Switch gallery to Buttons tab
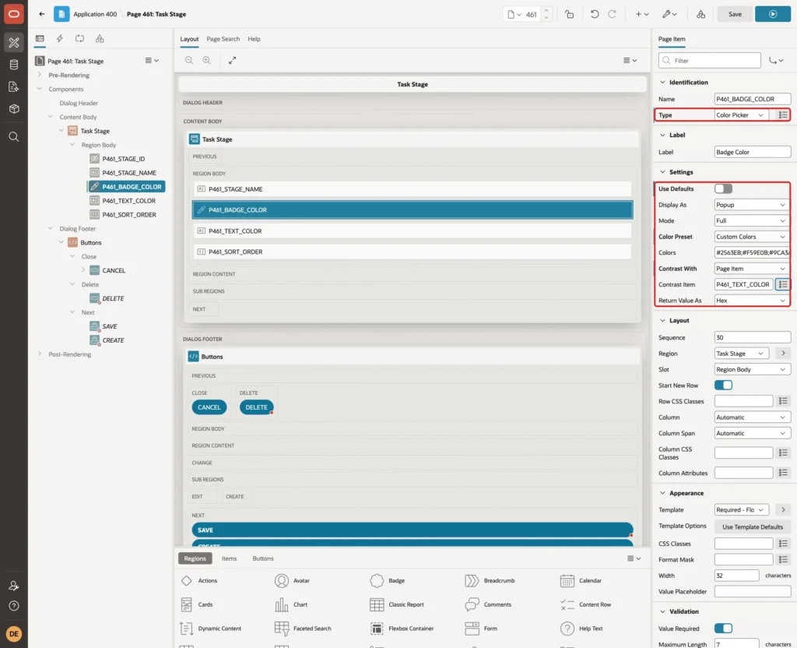 pyautogui.click(x=263, y=558)
